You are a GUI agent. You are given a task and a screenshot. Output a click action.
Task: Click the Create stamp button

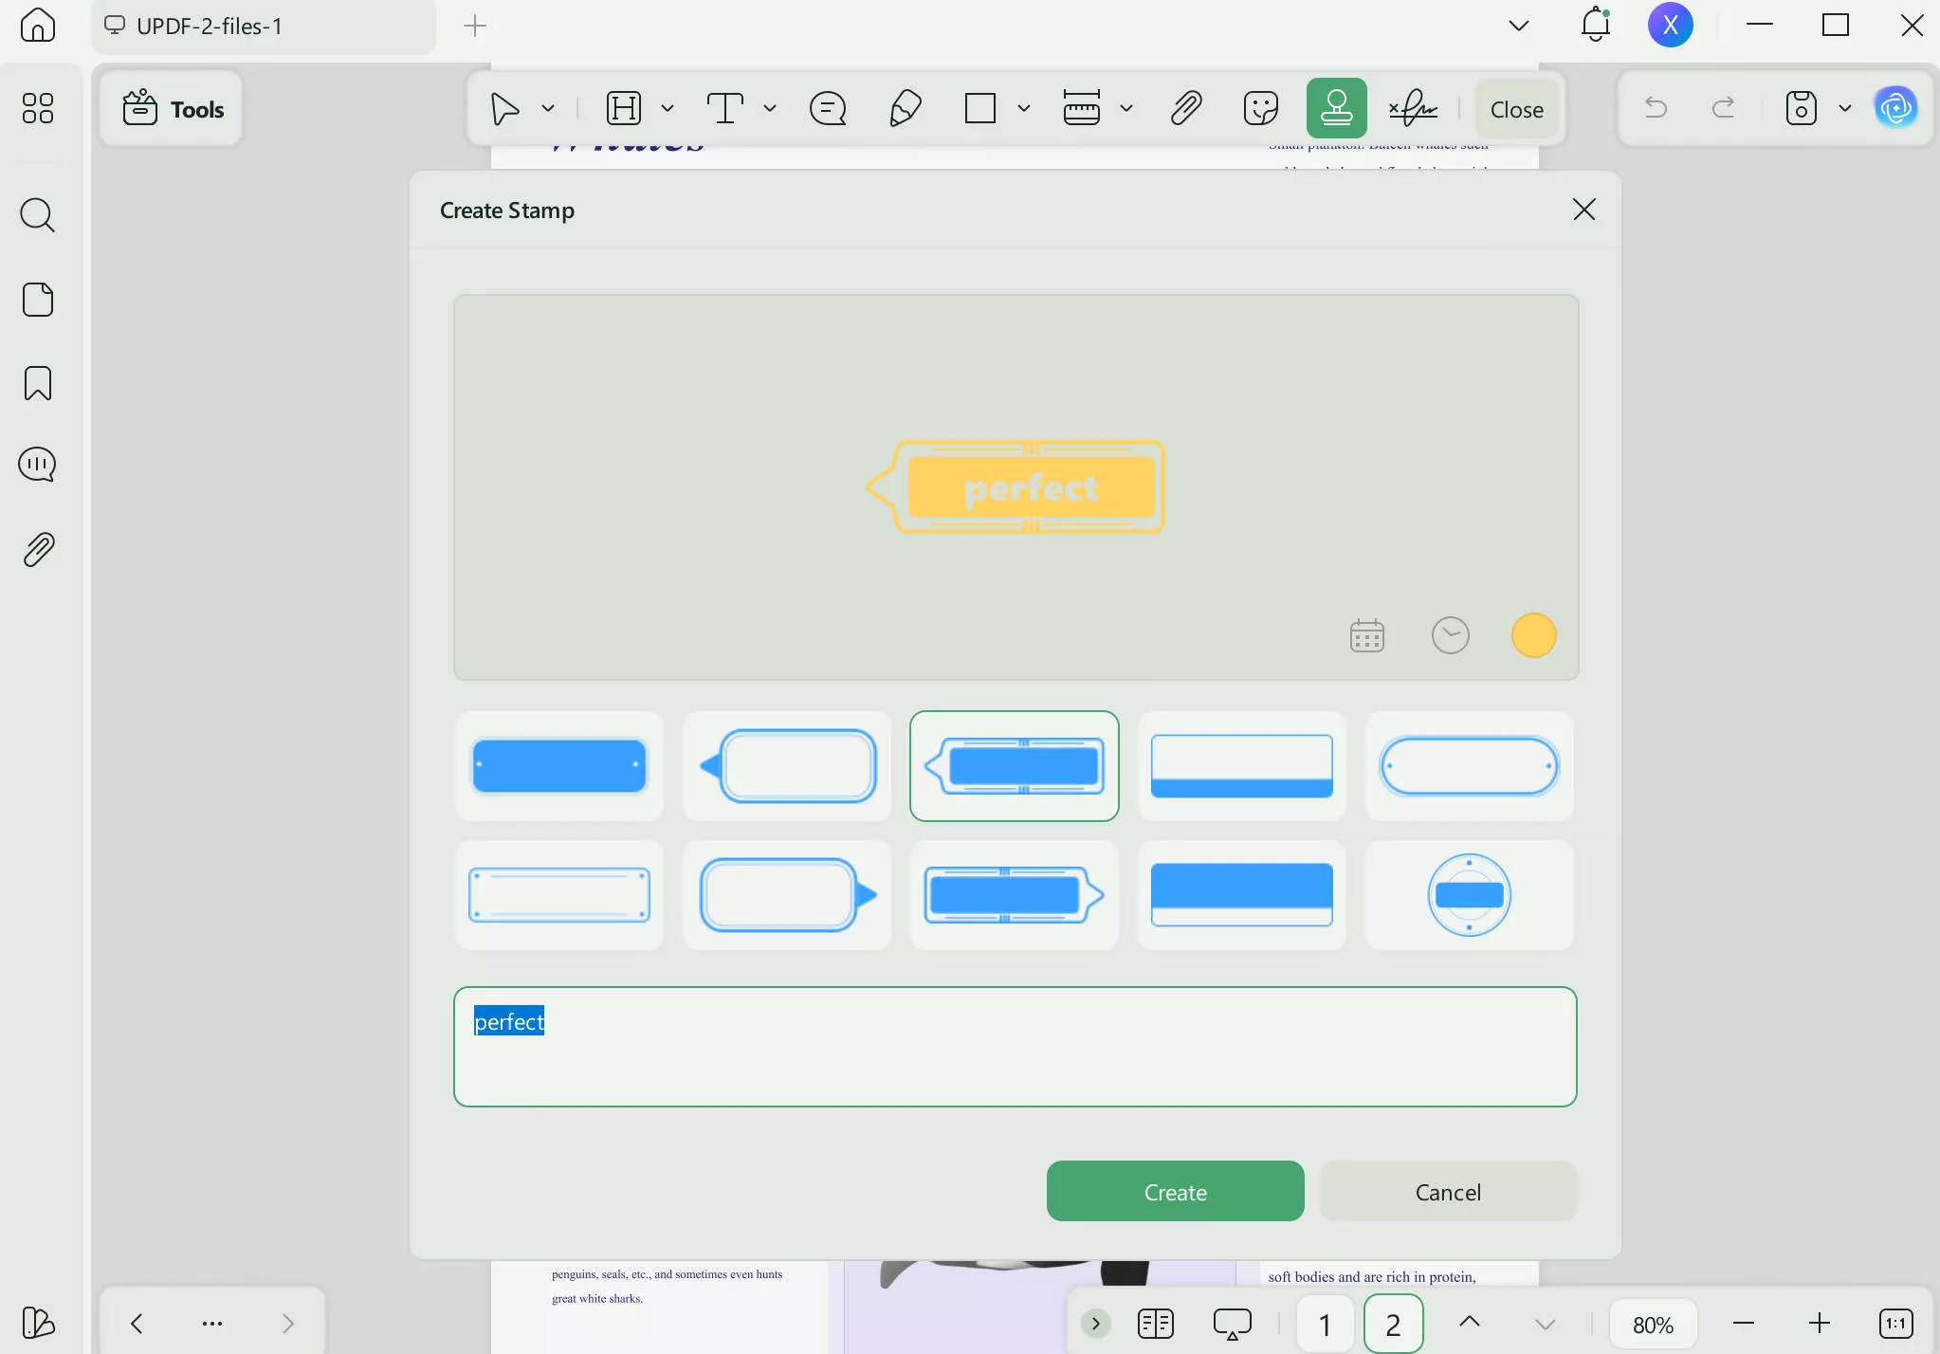tap(1174, 1191)
